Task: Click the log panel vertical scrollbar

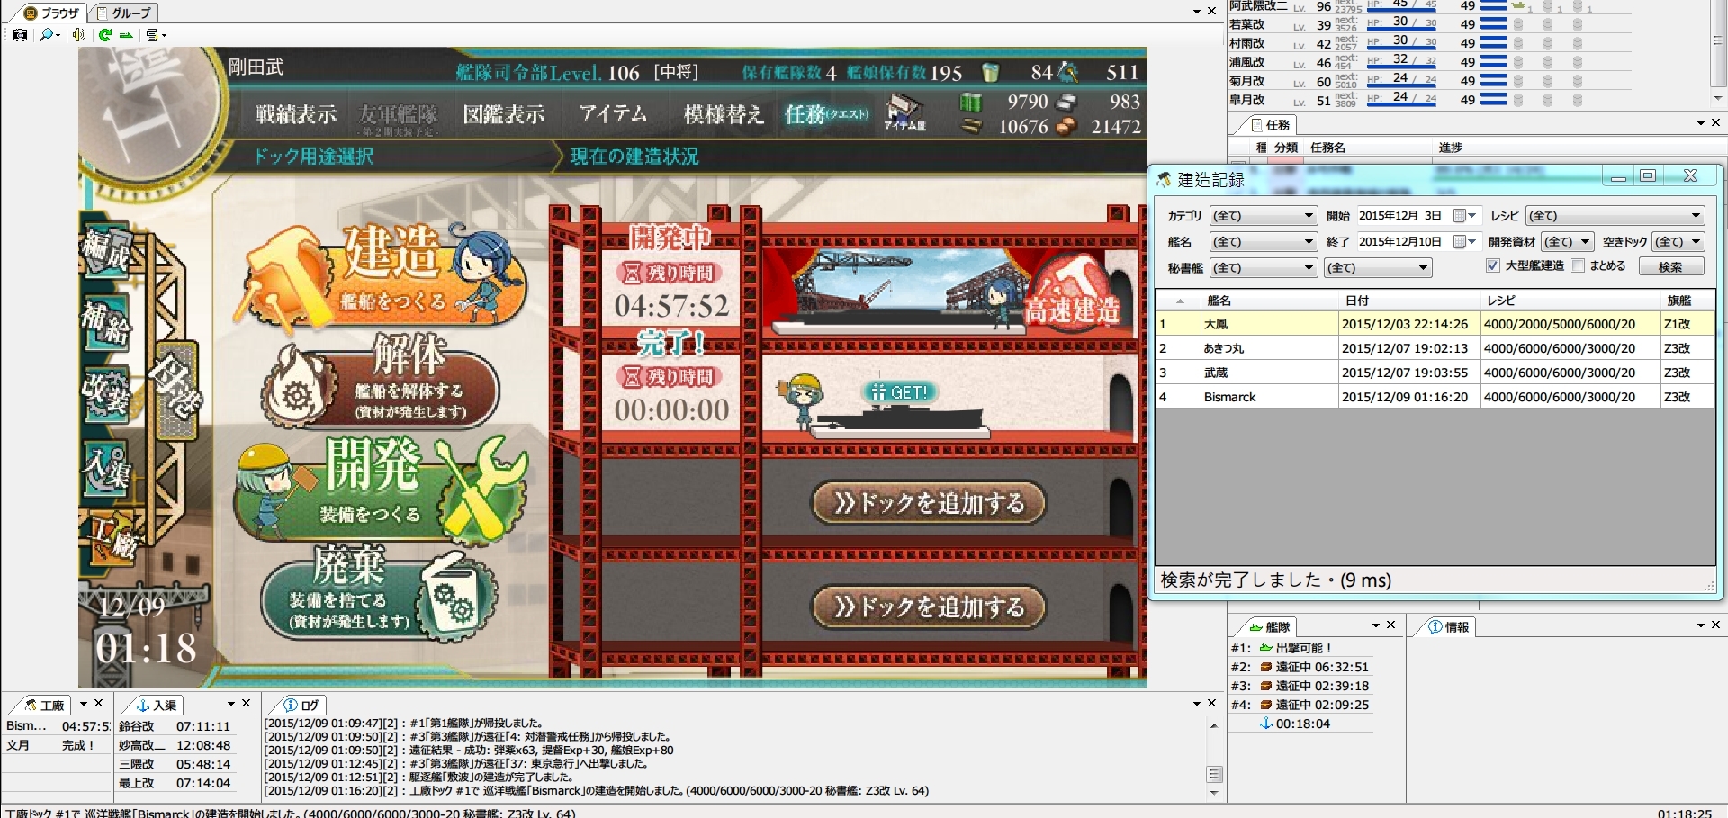Action: (1214, 759)
